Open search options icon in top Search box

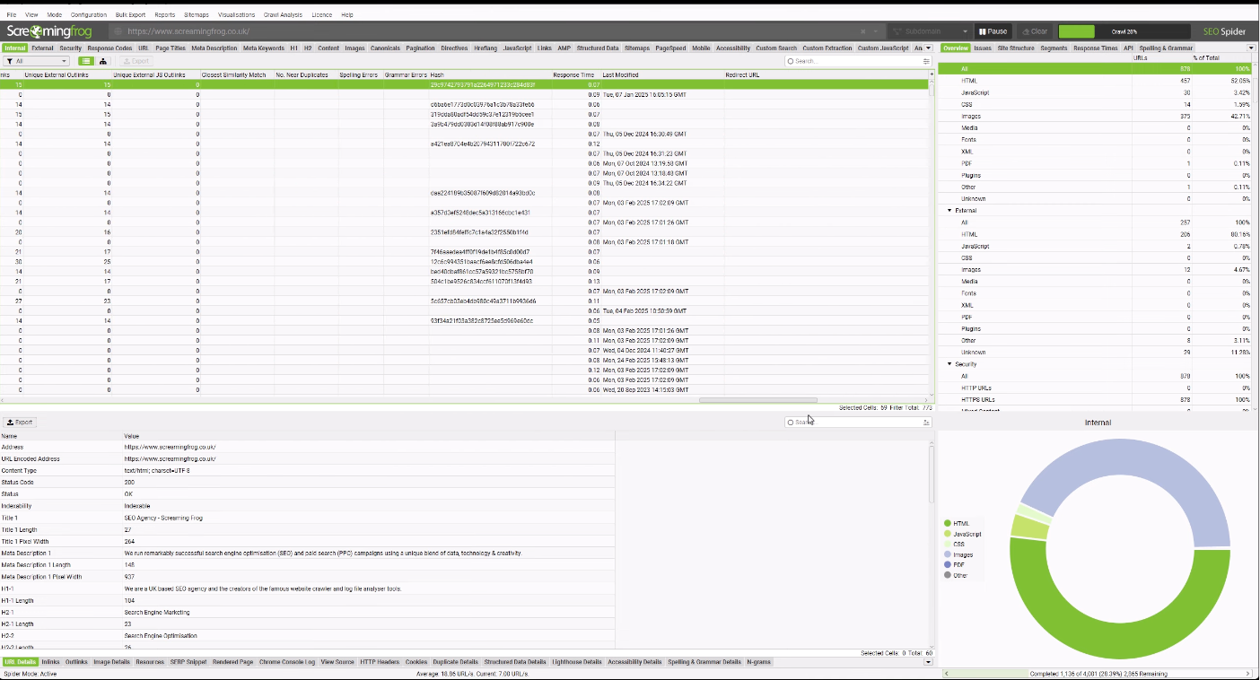pos(926,61)
